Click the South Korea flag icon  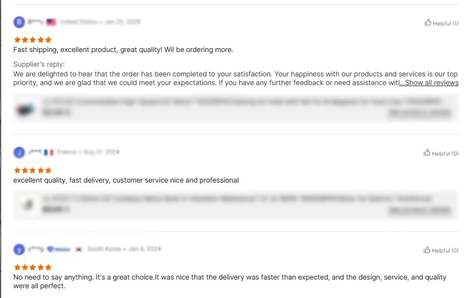tap(79, 249)
